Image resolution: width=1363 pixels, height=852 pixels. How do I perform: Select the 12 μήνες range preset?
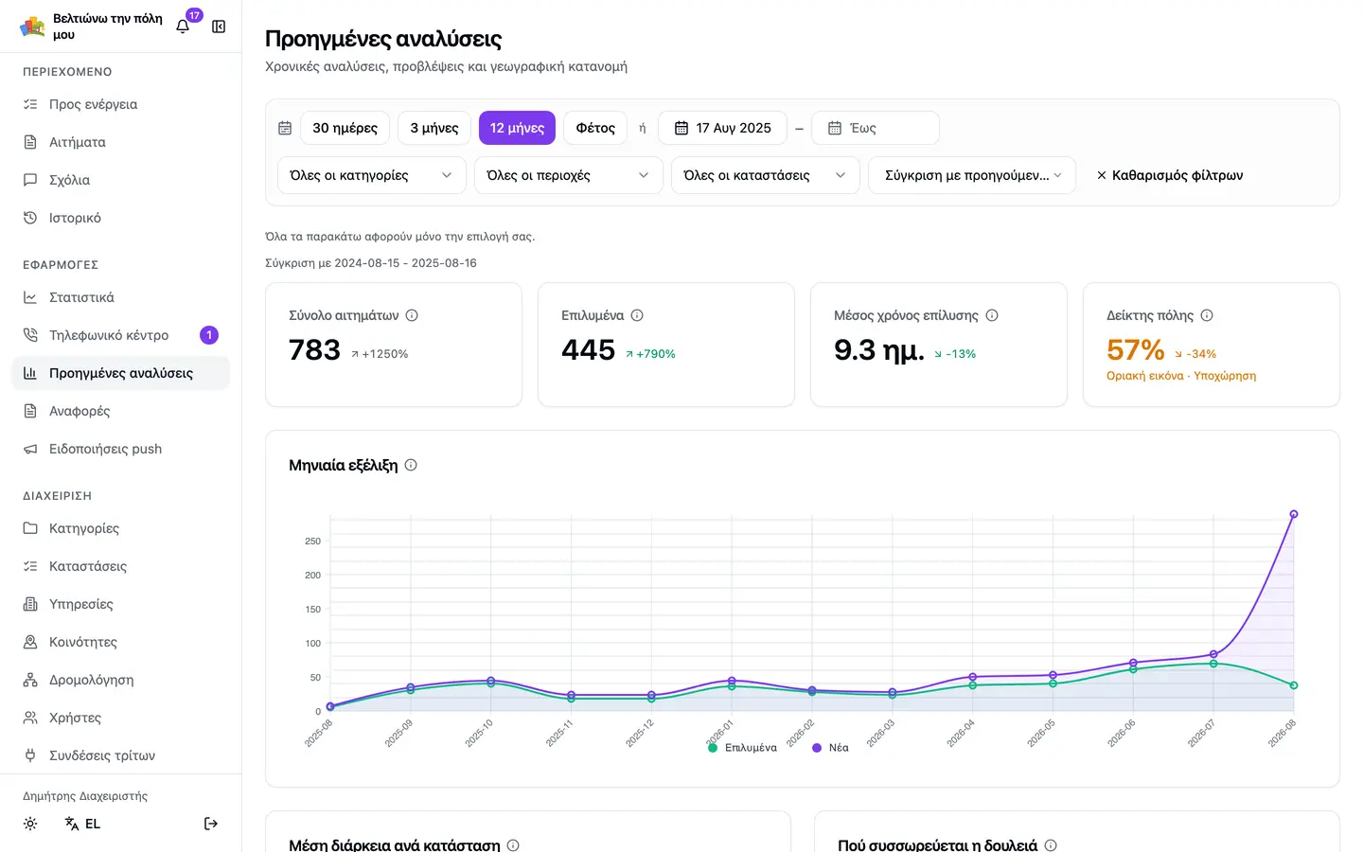(517, 128)
